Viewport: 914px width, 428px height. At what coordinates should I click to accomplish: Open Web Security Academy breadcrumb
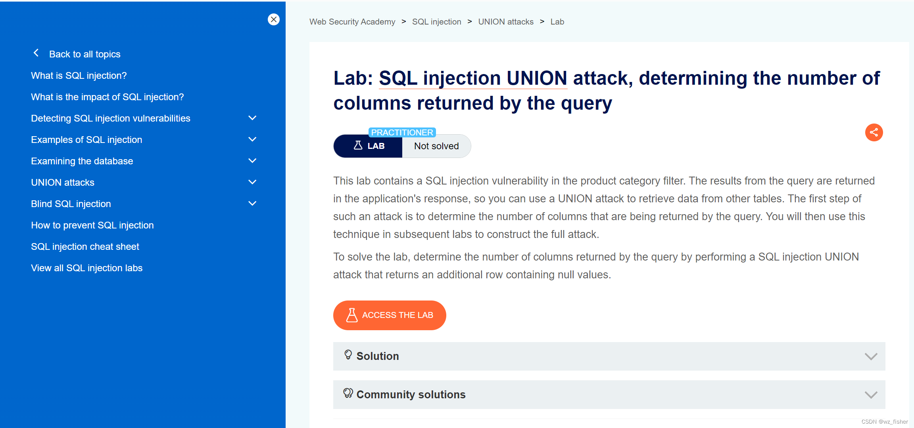[352, 22]
